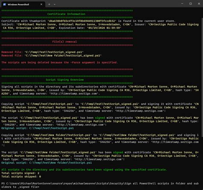
Task: Click 'Total scripts signed: 2' line
Action: click(x=20, y=173)
